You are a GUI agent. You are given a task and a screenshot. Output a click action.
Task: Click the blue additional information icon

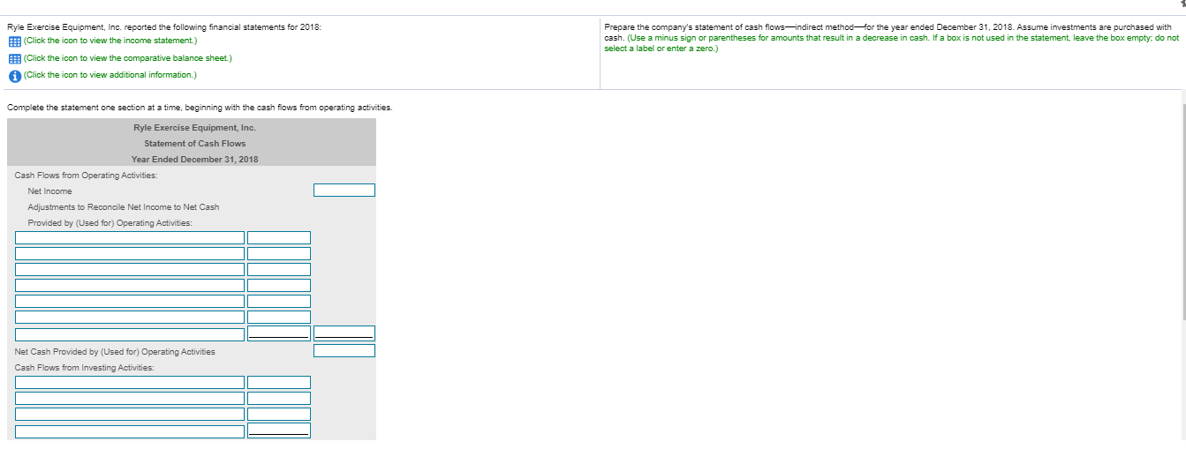[x=14, y=75]
